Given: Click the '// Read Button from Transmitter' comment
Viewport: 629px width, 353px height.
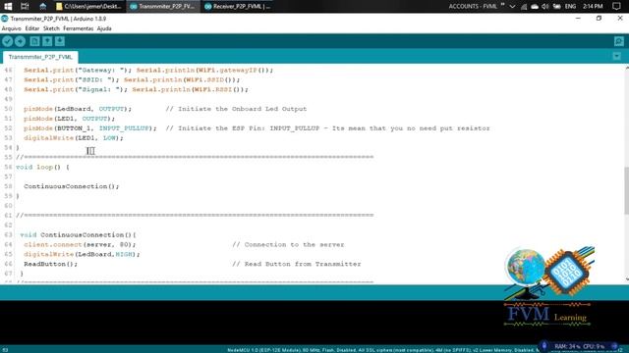Looking at the screenshot, I should 297,264.
